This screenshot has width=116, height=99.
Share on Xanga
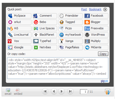[x=71, y=41]
